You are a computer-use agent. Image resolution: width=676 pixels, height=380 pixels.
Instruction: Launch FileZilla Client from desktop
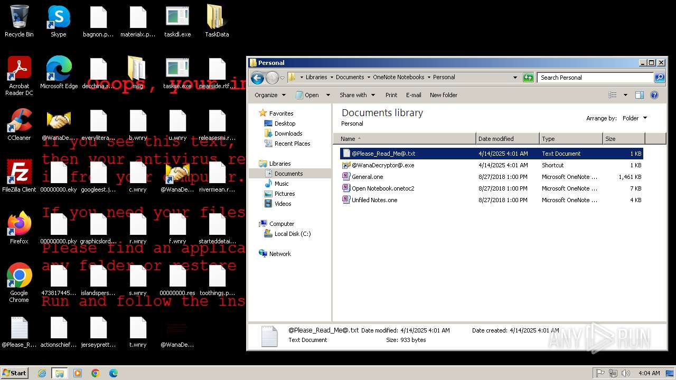(19, 176)
